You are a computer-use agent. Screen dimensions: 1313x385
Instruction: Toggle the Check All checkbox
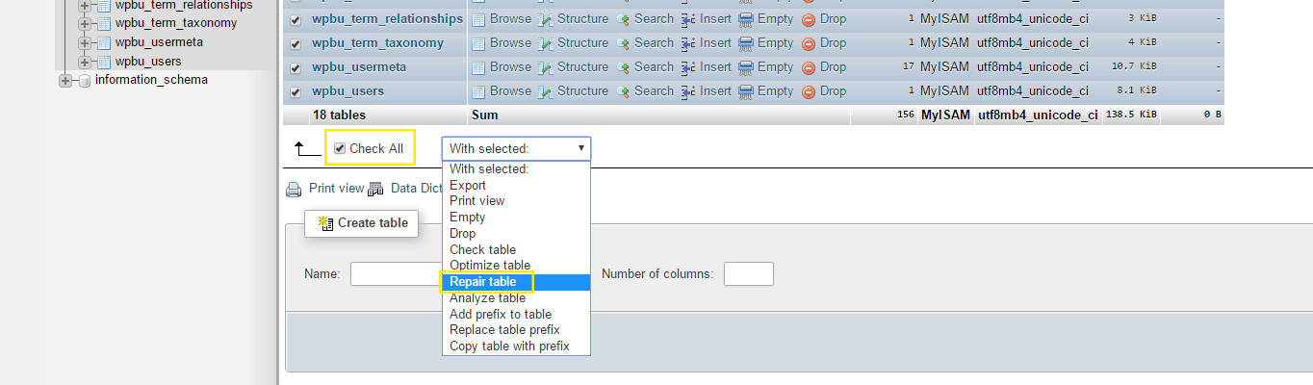tap(340, 148)
